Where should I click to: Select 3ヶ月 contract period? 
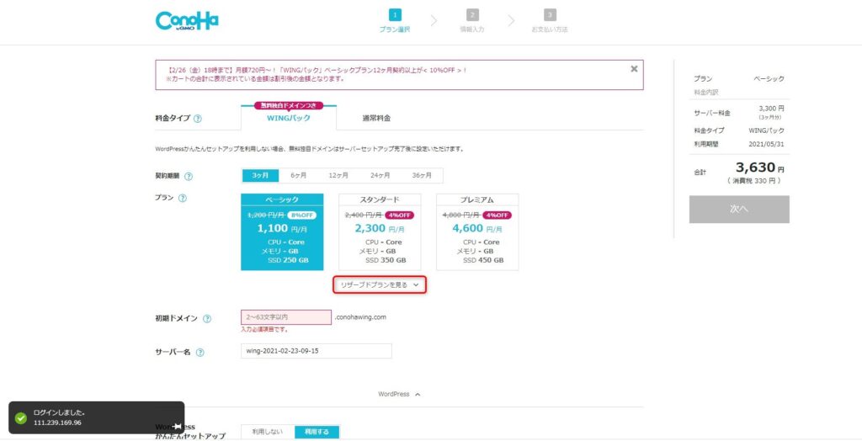pyautogui.click(x=261, y=175)
